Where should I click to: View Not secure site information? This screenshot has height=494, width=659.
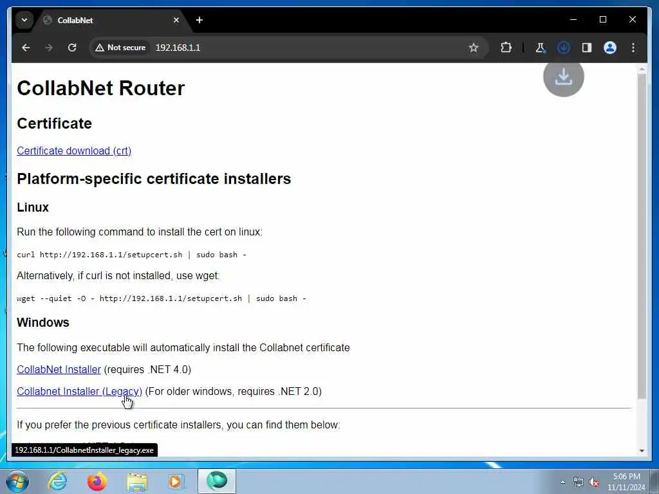coord(120,48)
